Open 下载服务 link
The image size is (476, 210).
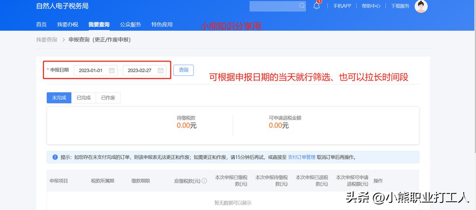tap(400, 6)
